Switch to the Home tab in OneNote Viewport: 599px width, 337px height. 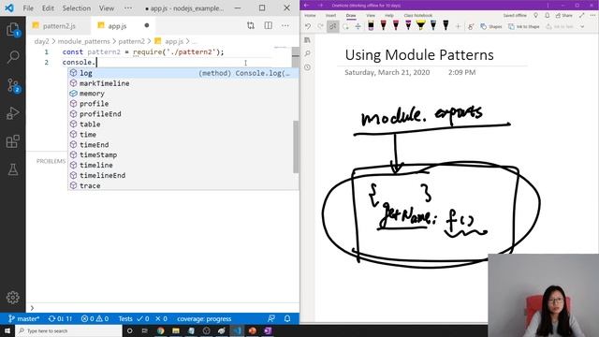click(310, 15)
